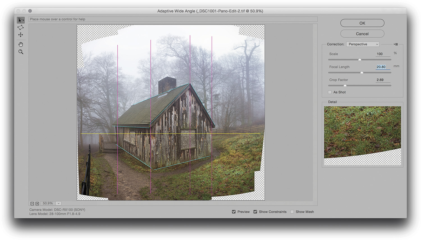Open the Correction Perspective dropdown
This screenshot has height=240, width=421.
pyautogui.click(x=363, y=44)
